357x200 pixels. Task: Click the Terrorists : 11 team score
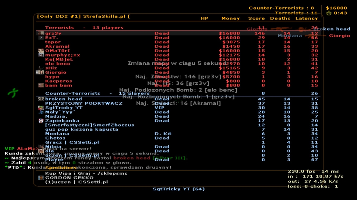pos(296,13)
